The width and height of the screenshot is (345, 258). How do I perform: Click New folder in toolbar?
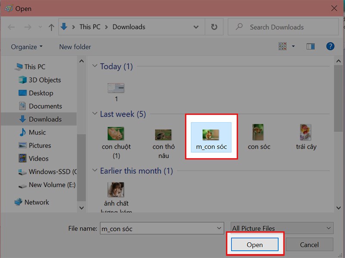tap(75, 47)
